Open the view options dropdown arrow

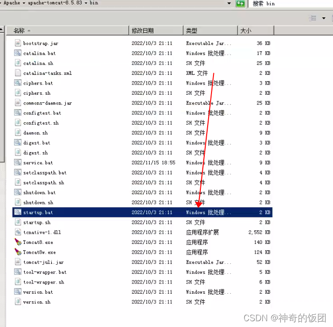[324, 18]
